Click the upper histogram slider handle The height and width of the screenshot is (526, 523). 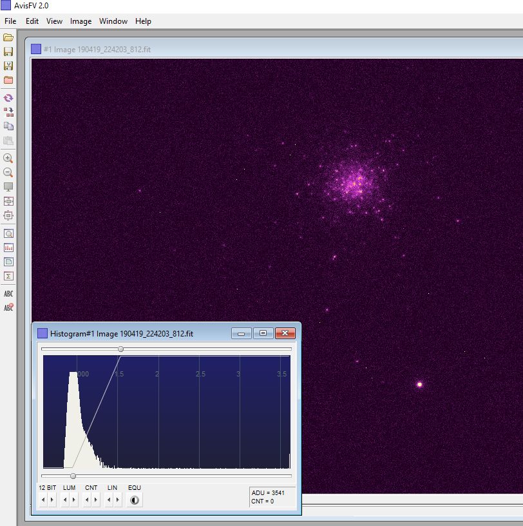tap(120, 349)
